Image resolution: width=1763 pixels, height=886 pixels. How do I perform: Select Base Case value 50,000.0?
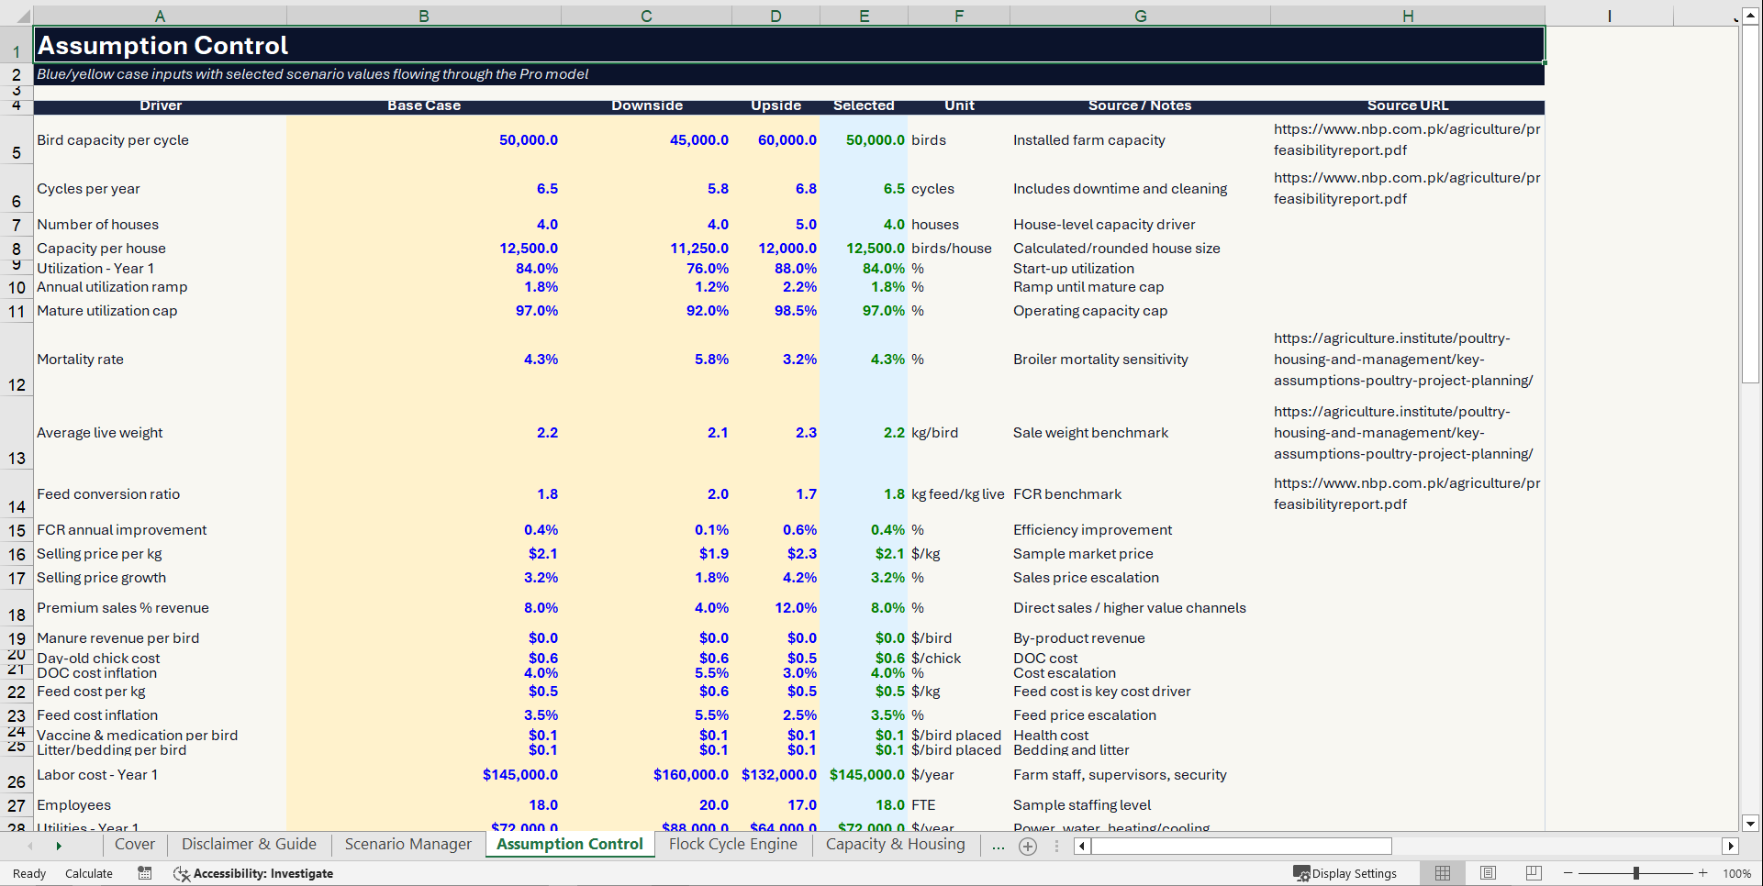point(423,140)
